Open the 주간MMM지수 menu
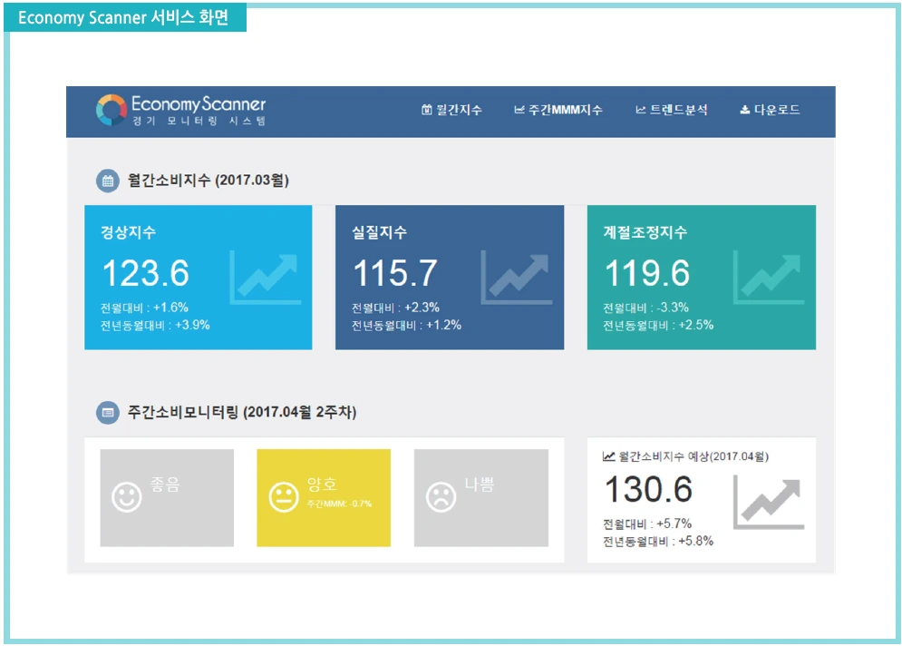This screenshot has height=646, width=902. (x=558, y=110)
